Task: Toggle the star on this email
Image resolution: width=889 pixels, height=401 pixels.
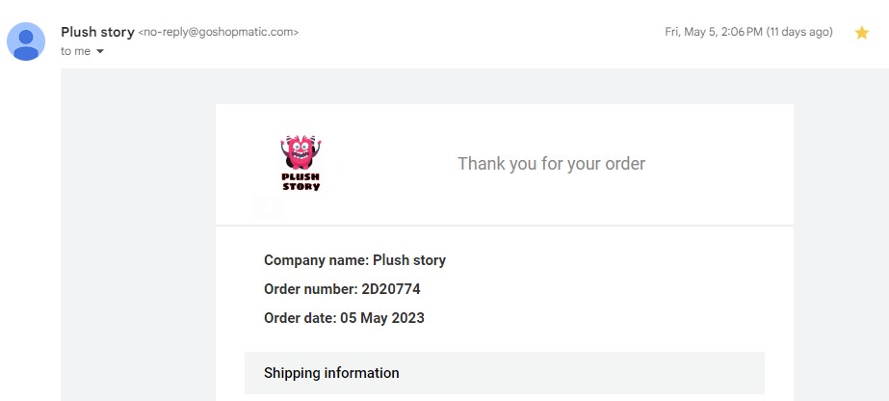Action: pyautogui.click(x=862, y=33)
